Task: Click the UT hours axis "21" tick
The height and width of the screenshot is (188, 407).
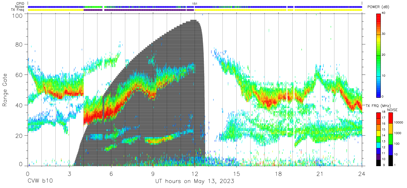Action: (x=320, y=173)
